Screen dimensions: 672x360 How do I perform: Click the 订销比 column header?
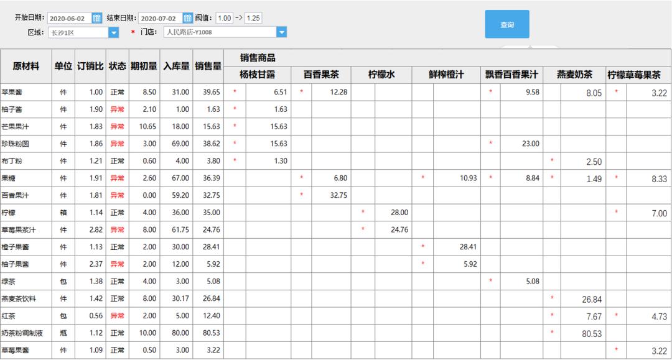pyautogui.click(x=90, y=66)
